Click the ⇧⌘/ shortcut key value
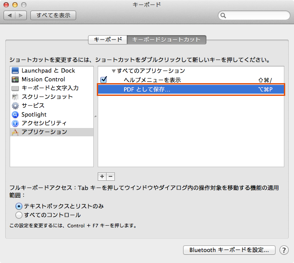 (x=265, y=80)
